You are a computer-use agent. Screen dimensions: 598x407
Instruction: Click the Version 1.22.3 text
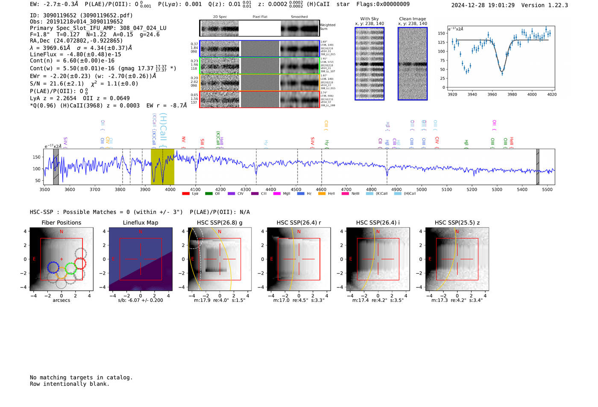tap(545, 5)
